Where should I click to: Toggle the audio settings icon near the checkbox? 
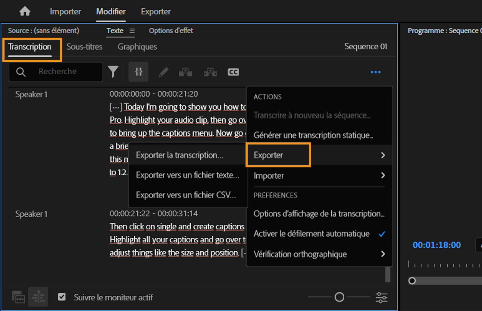click(x=38, y=297)
